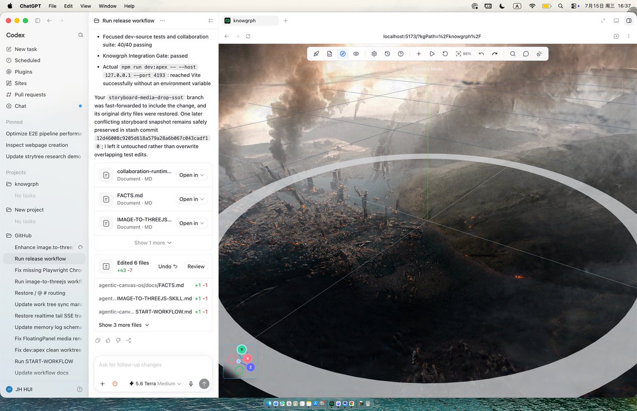
Task: Expand Show 1 more documents
Action: [x=153, y=243]
